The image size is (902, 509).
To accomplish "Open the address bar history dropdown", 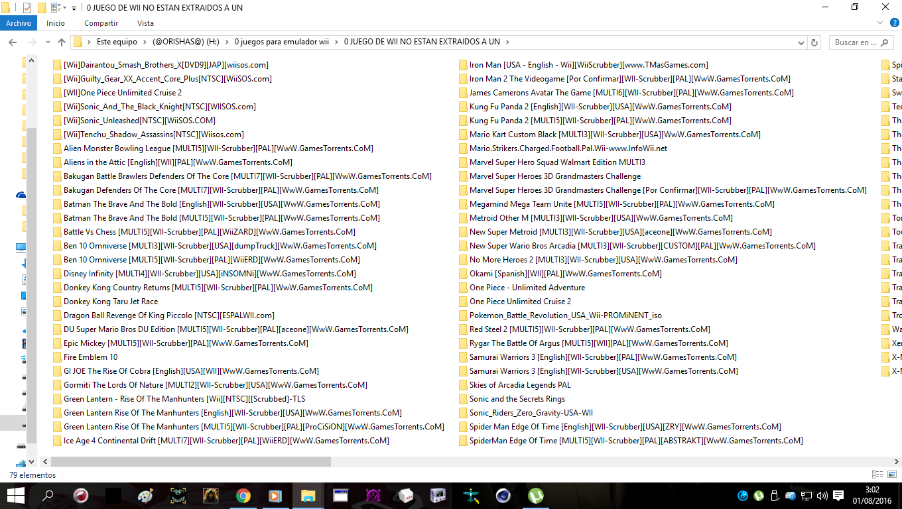I will [x=801, y=42].
